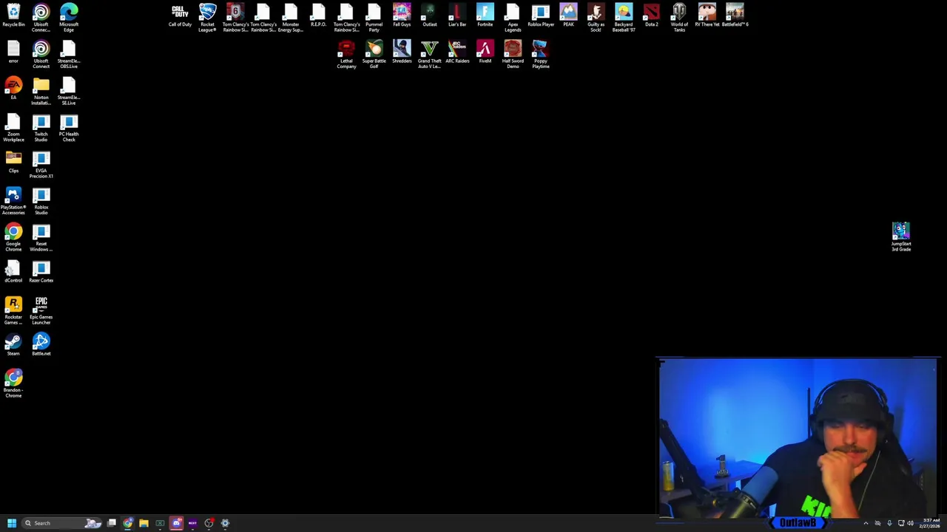Screen dimensions: 947x532
Task: Open the R.E.P.O. desktop shortcut
Action: point(318,16)
